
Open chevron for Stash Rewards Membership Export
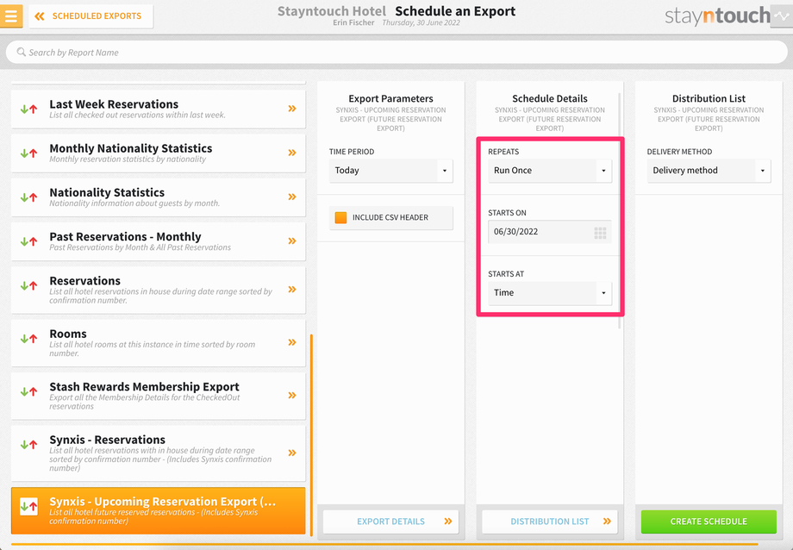[292, 395]
